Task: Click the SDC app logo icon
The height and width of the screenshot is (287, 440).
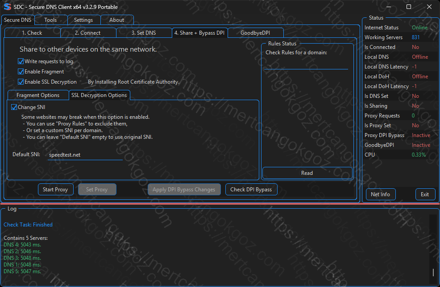Action: (7, 7)
